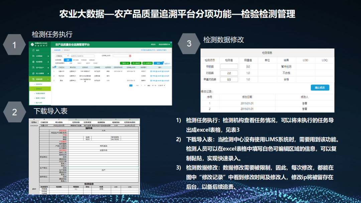The width and height of the screenshot is (361, 203).
Task: Click 2019-04-10 publish date in row 1
Action: (118, 71)
